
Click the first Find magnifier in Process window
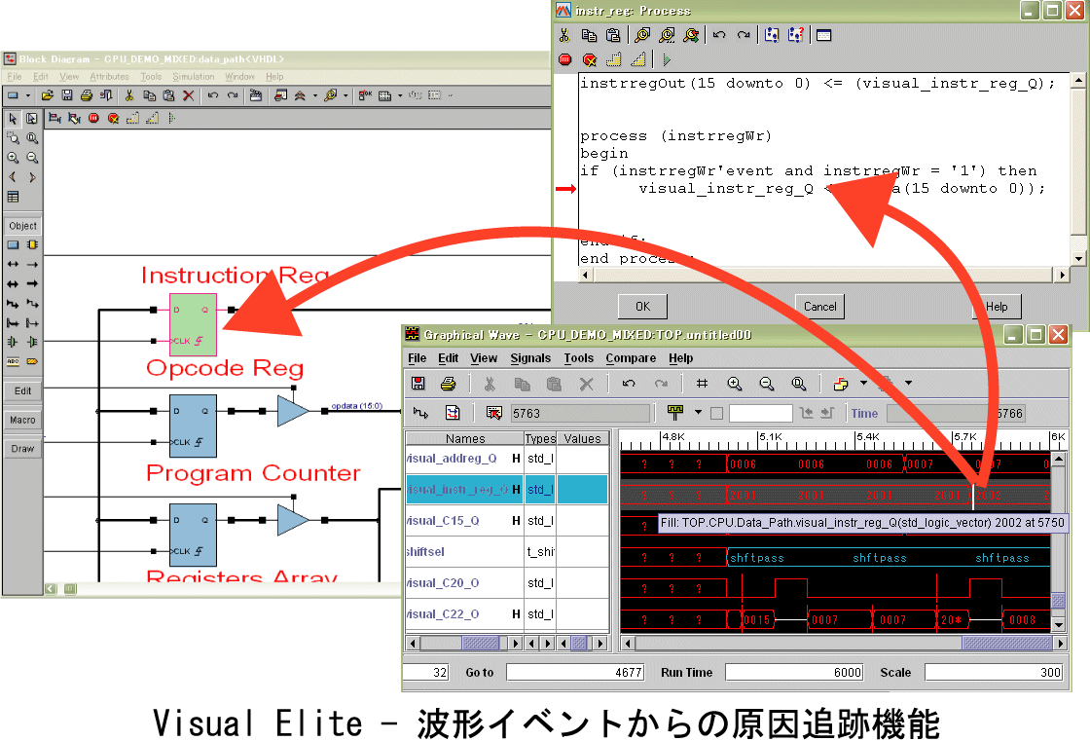tap(642, 35)
